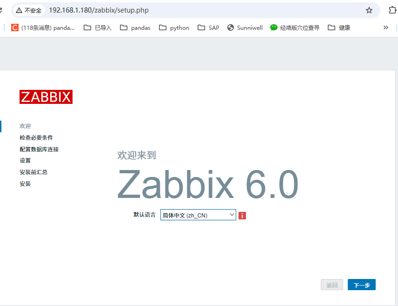Click the bookmark star icon in address bar
The height and width of the screenshot is (306, 398).
(x=369, y=10)
